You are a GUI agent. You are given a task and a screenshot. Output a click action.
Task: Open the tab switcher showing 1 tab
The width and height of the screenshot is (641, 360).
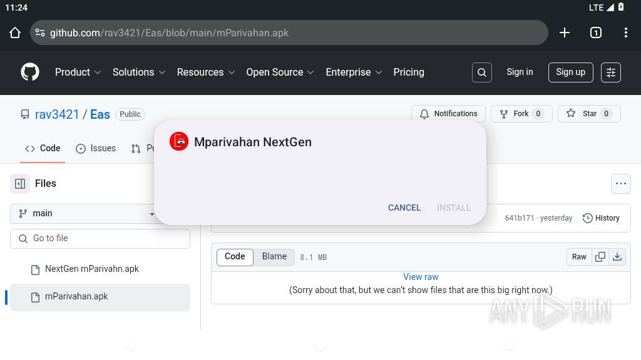(596, 32)
